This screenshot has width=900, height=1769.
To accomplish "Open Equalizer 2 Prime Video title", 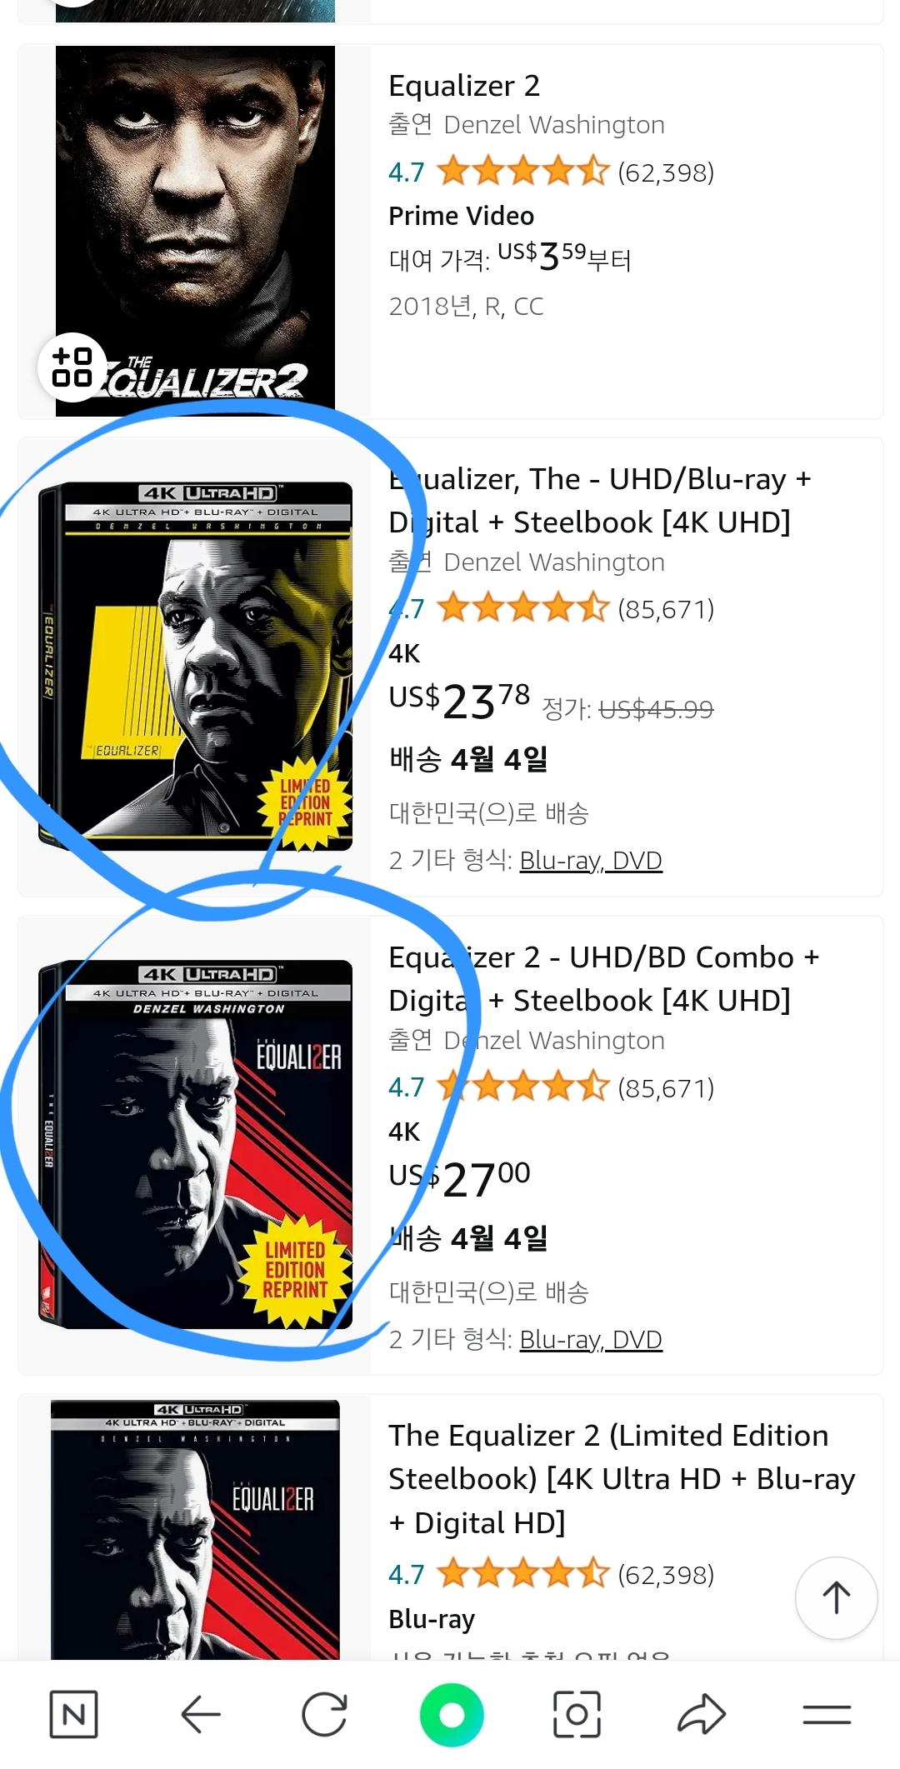I will [464, 86].
